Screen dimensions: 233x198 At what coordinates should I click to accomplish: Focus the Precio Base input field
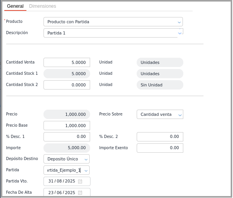coord(66,126)
